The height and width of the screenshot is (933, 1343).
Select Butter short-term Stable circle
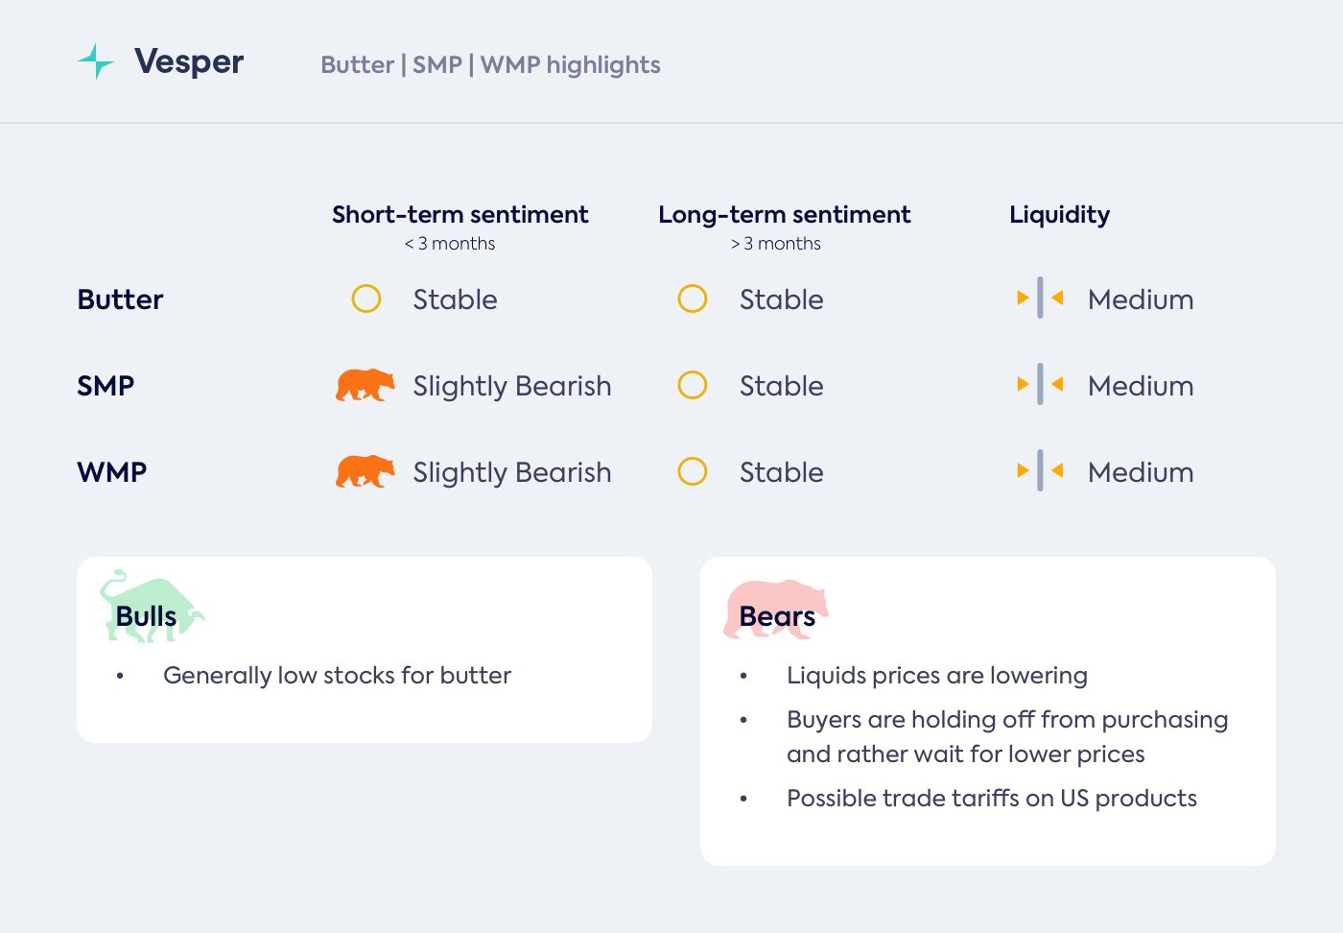[x=366, y=299]
